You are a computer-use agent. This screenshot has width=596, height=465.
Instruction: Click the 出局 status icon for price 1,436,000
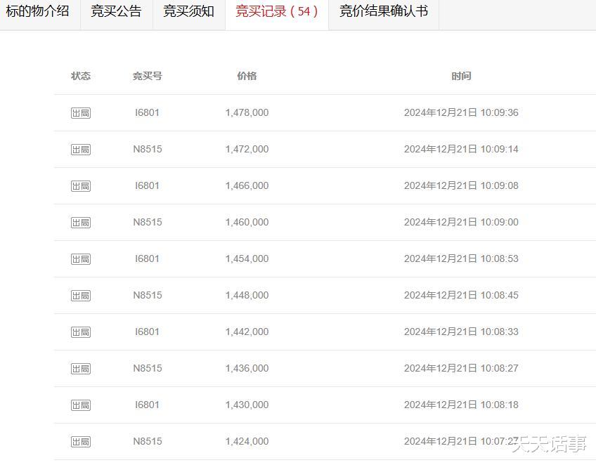point(81,369)
